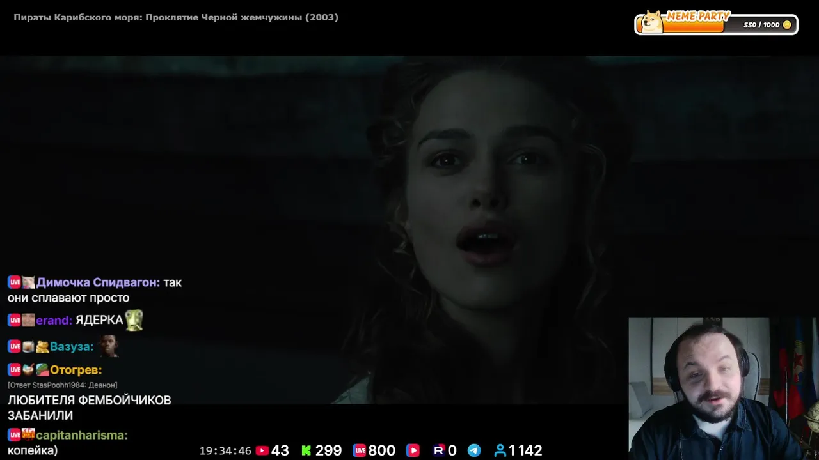Click the streamer webcam thumbnail
This screenshot has width=819, height=460.
[723, 388]
